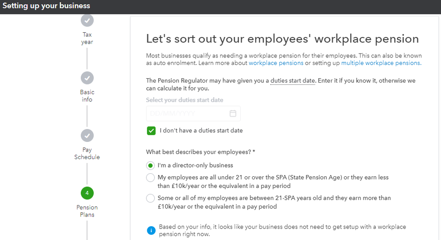Follow the "multiple workplace pensions" link
Image resolution: width=441 pixels, height=240 pixels.
pos(381,63)
